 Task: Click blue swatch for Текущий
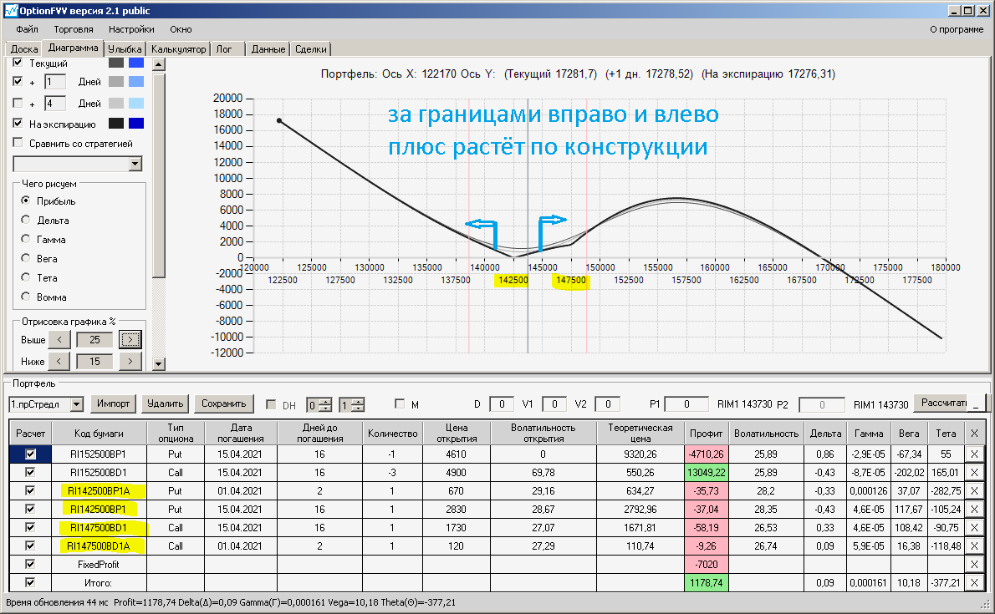click(x=136, y=63)
